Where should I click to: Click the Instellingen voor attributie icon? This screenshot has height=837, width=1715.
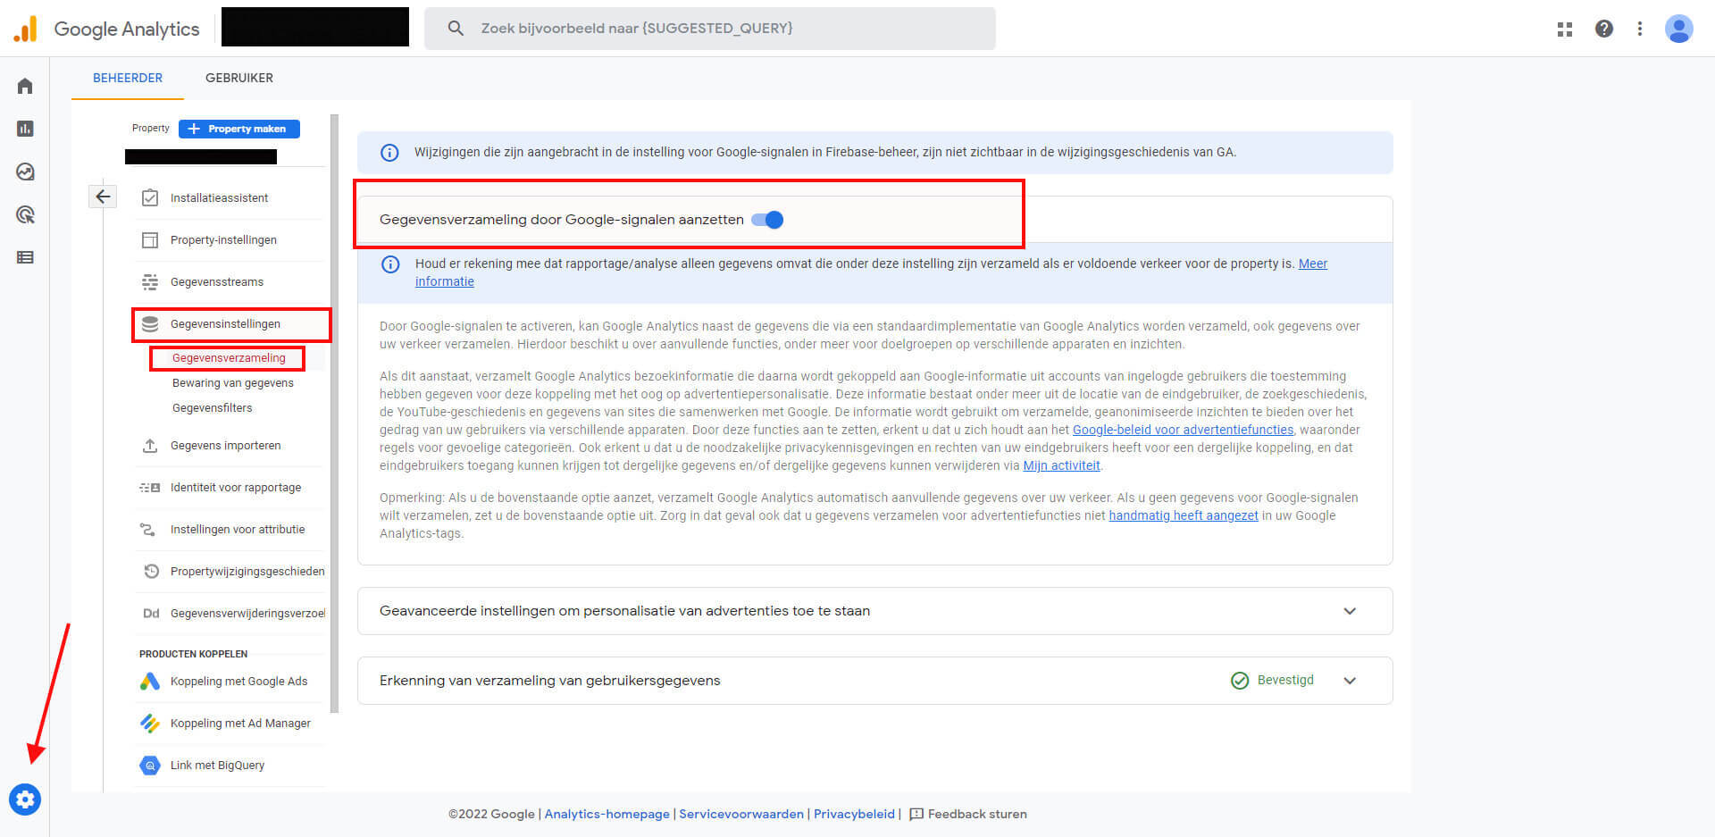[148, 529]
